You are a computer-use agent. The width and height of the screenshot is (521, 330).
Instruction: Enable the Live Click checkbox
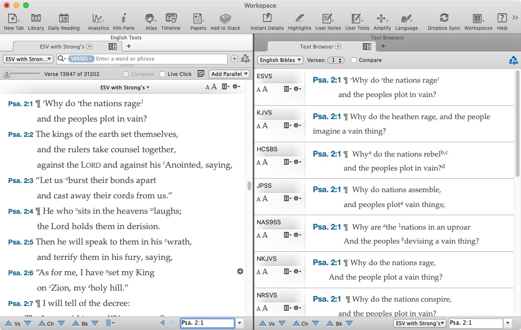[x=162, y=74]
